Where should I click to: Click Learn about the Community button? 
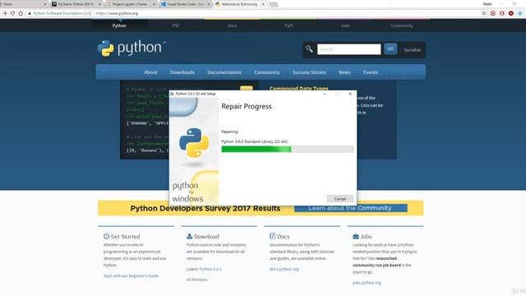(350, 208)
